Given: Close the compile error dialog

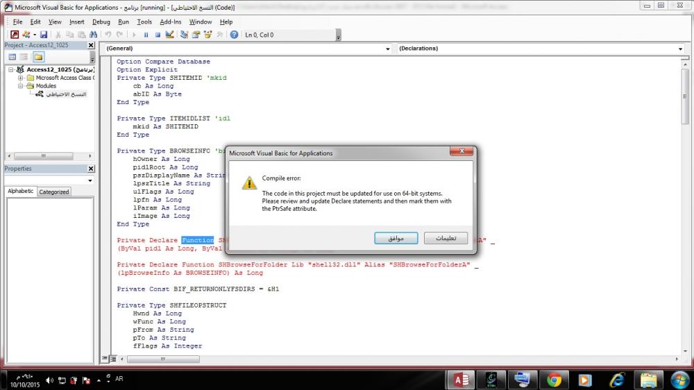Looking at the screenshot, I should point(462,151).
